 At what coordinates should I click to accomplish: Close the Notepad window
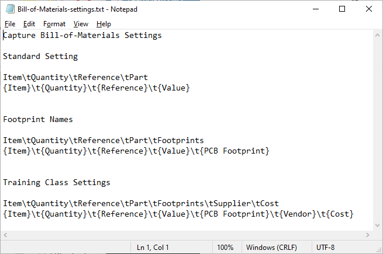pos(369,9)
